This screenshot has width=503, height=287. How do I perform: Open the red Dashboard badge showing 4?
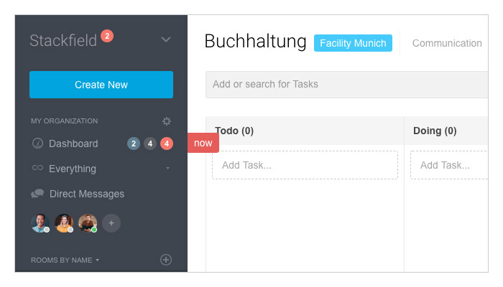point(167,143)
